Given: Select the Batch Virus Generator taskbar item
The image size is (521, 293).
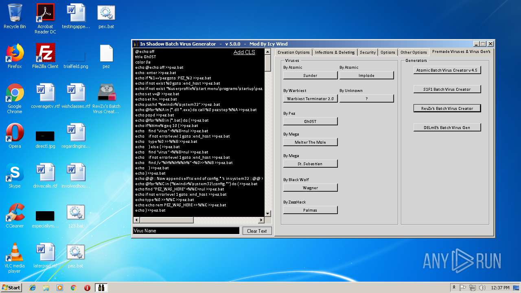Looking at the screenshot, I should coord(101,288).
